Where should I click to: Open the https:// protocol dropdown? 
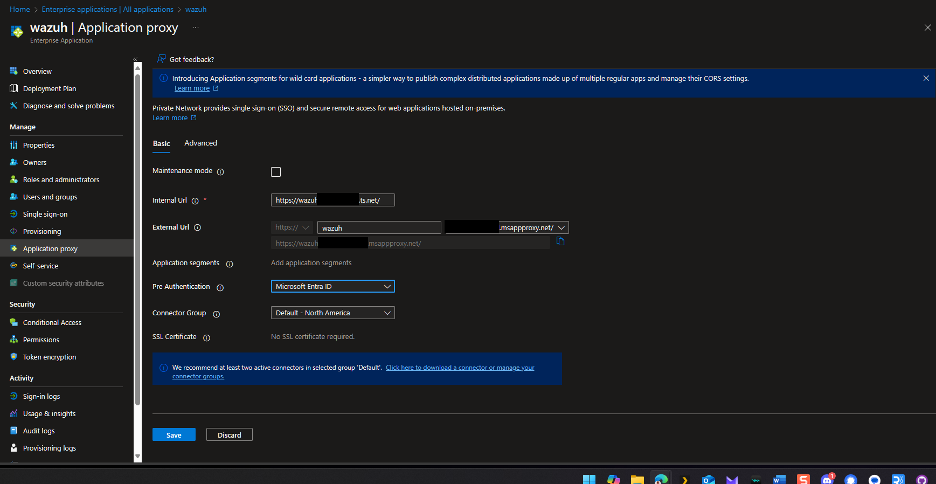point(292,227)
